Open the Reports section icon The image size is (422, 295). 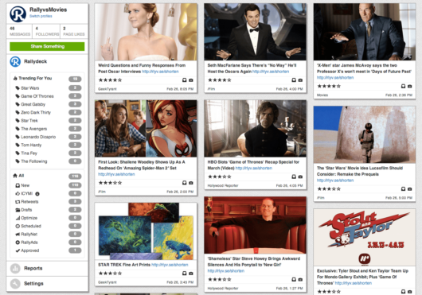[15, 269]
